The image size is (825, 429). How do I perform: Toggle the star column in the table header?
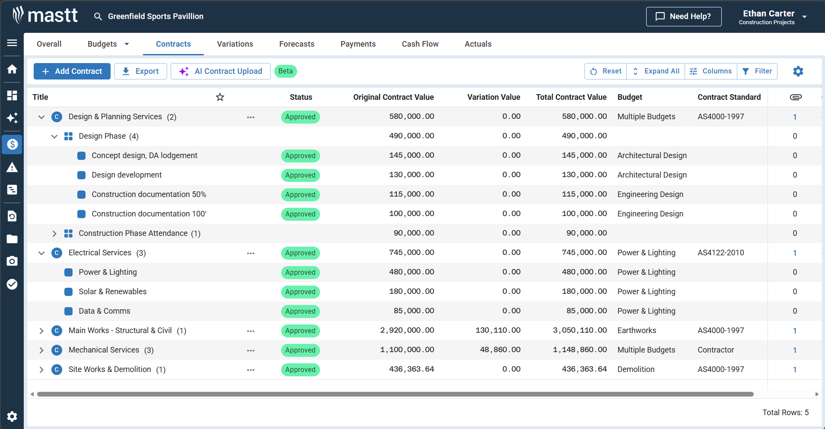pyautogui.click(x=220, y=97)
